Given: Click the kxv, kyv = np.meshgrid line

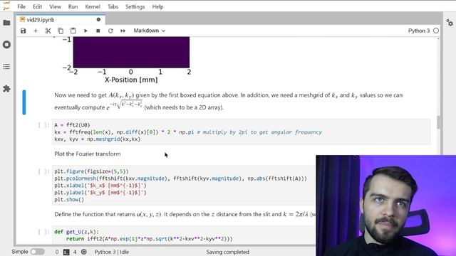Looking at the screenshot, I should pos(98,139).
